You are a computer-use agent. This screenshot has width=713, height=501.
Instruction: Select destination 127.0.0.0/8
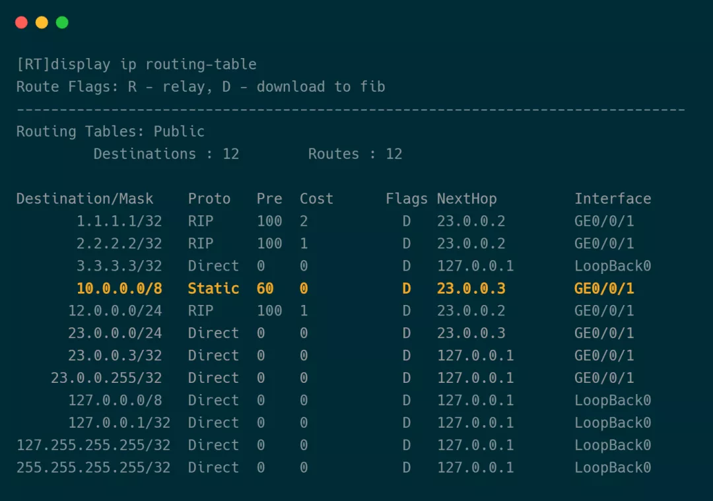(x=115, y=400)
